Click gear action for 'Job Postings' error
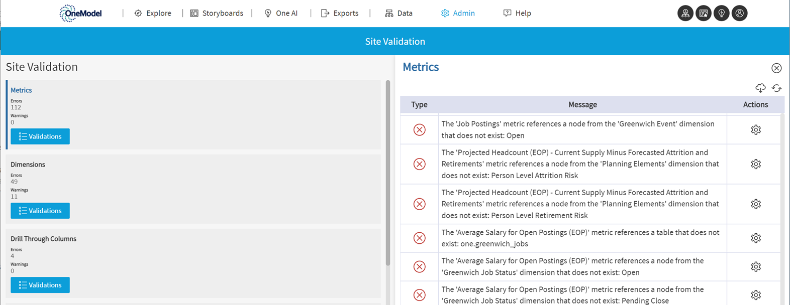The image size is (790, 305). point(755,130)
